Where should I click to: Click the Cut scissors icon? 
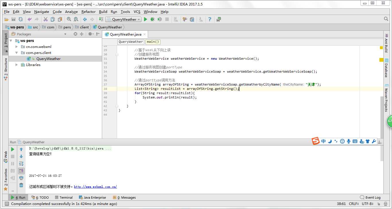(46, 19)
